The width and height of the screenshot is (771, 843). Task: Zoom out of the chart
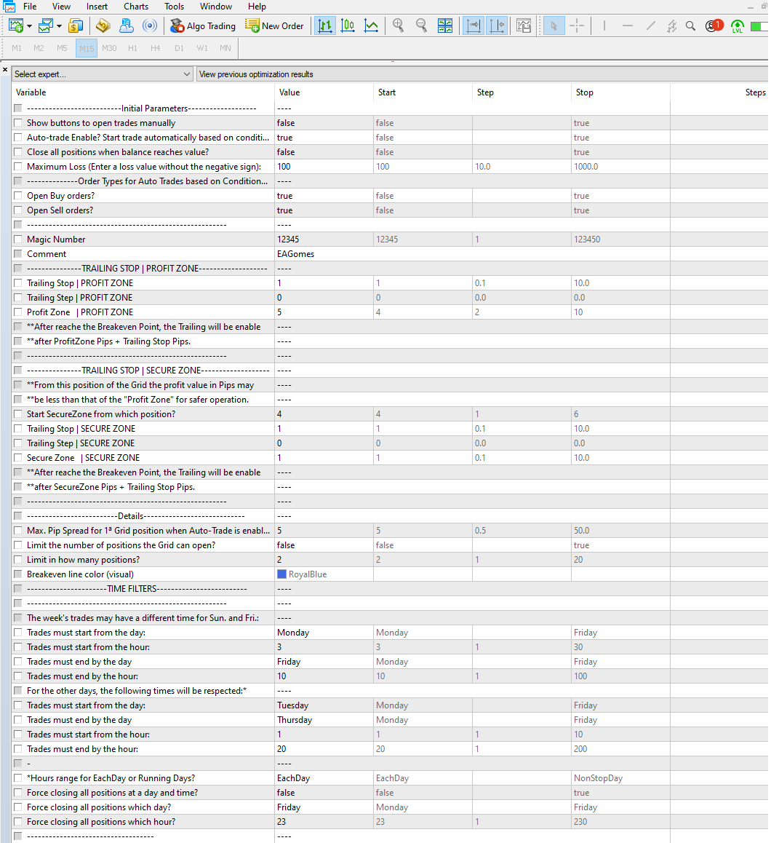[422, 25]
